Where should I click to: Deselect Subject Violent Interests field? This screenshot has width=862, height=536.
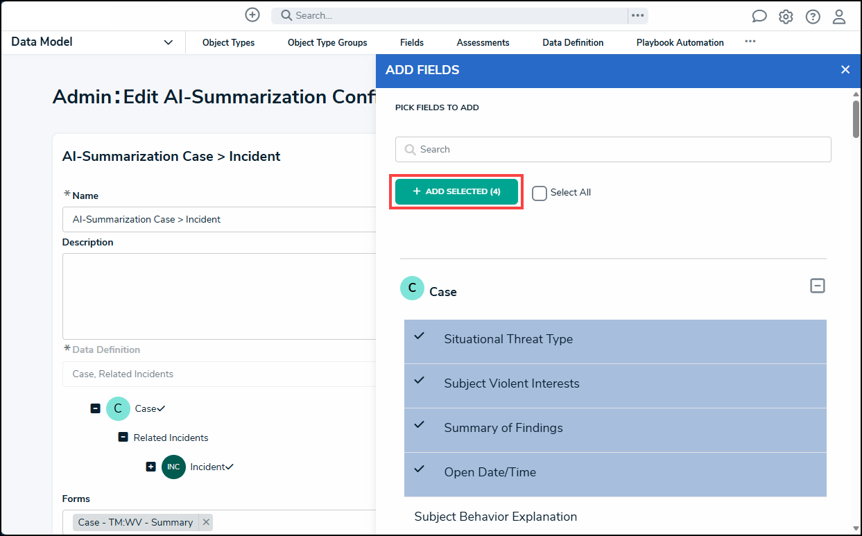coord(615,386)
